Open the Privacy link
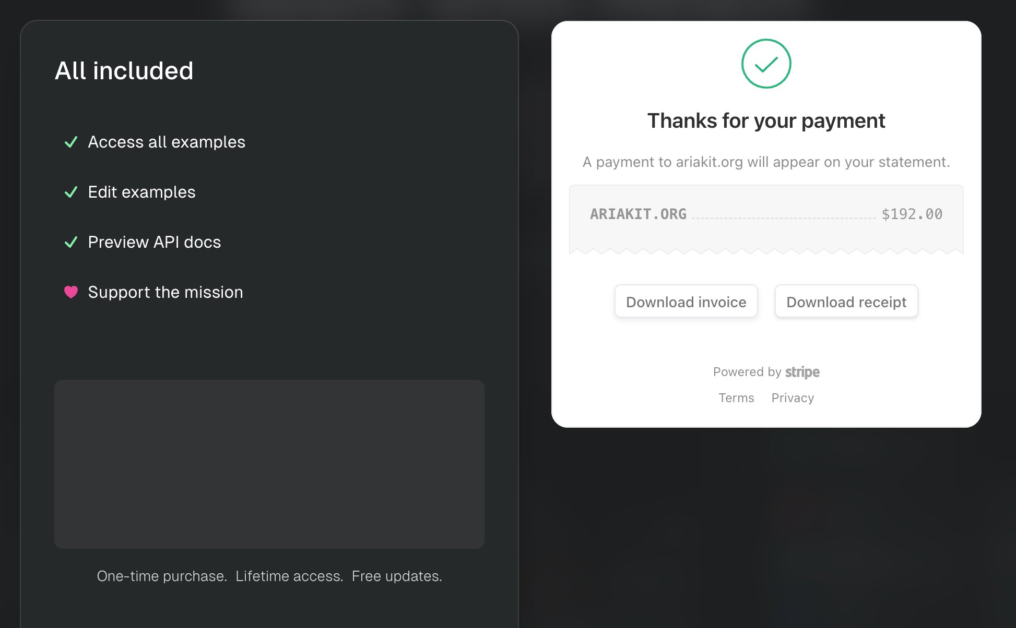 point(793,398)
